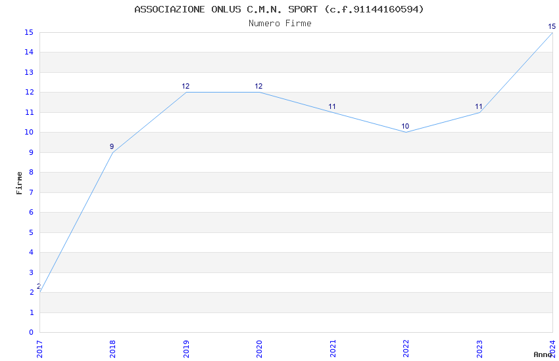
Task: Click the y-axis tick value 1
Action: click(32, 312)
